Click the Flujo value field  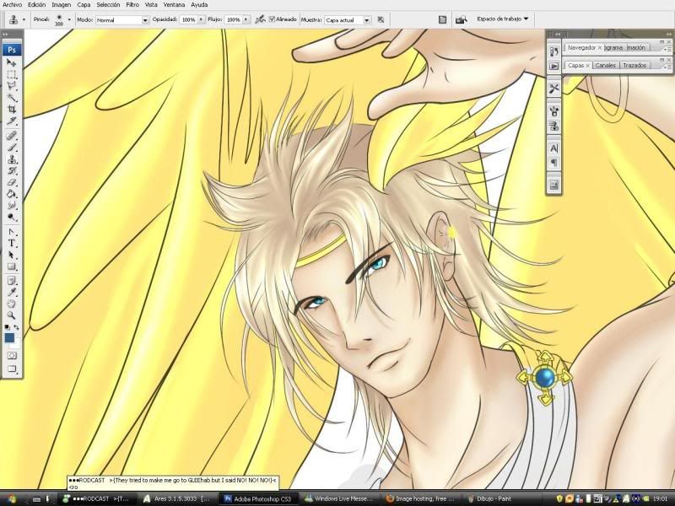click(x=234, y=19)
